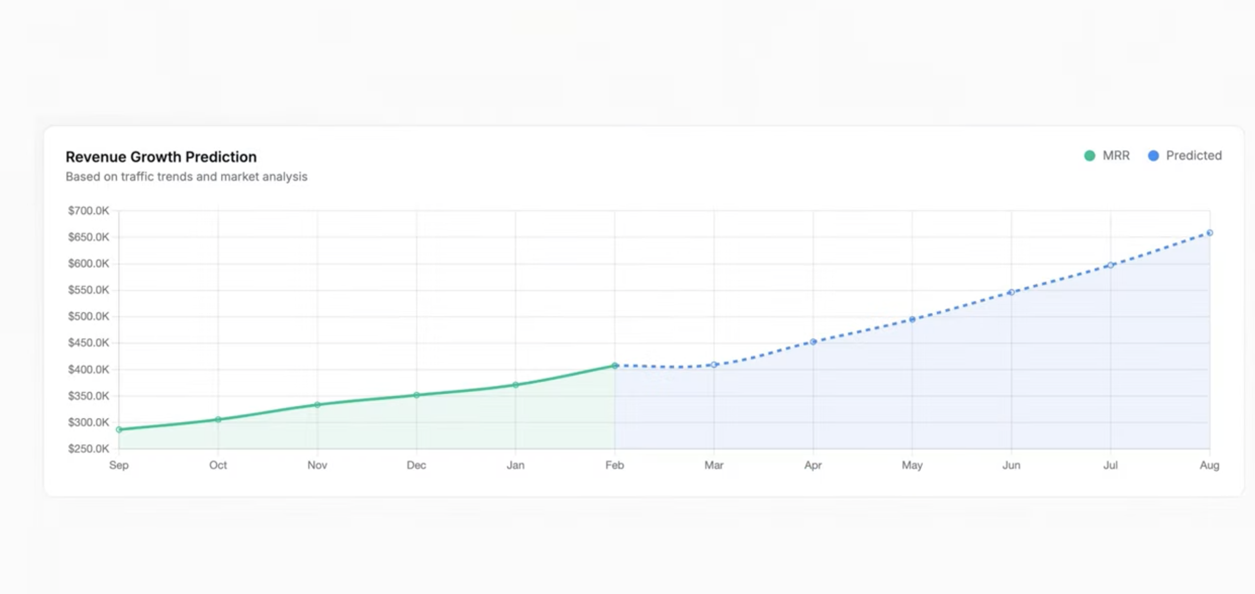Click the Jul predicted data point

(1110, 265)
